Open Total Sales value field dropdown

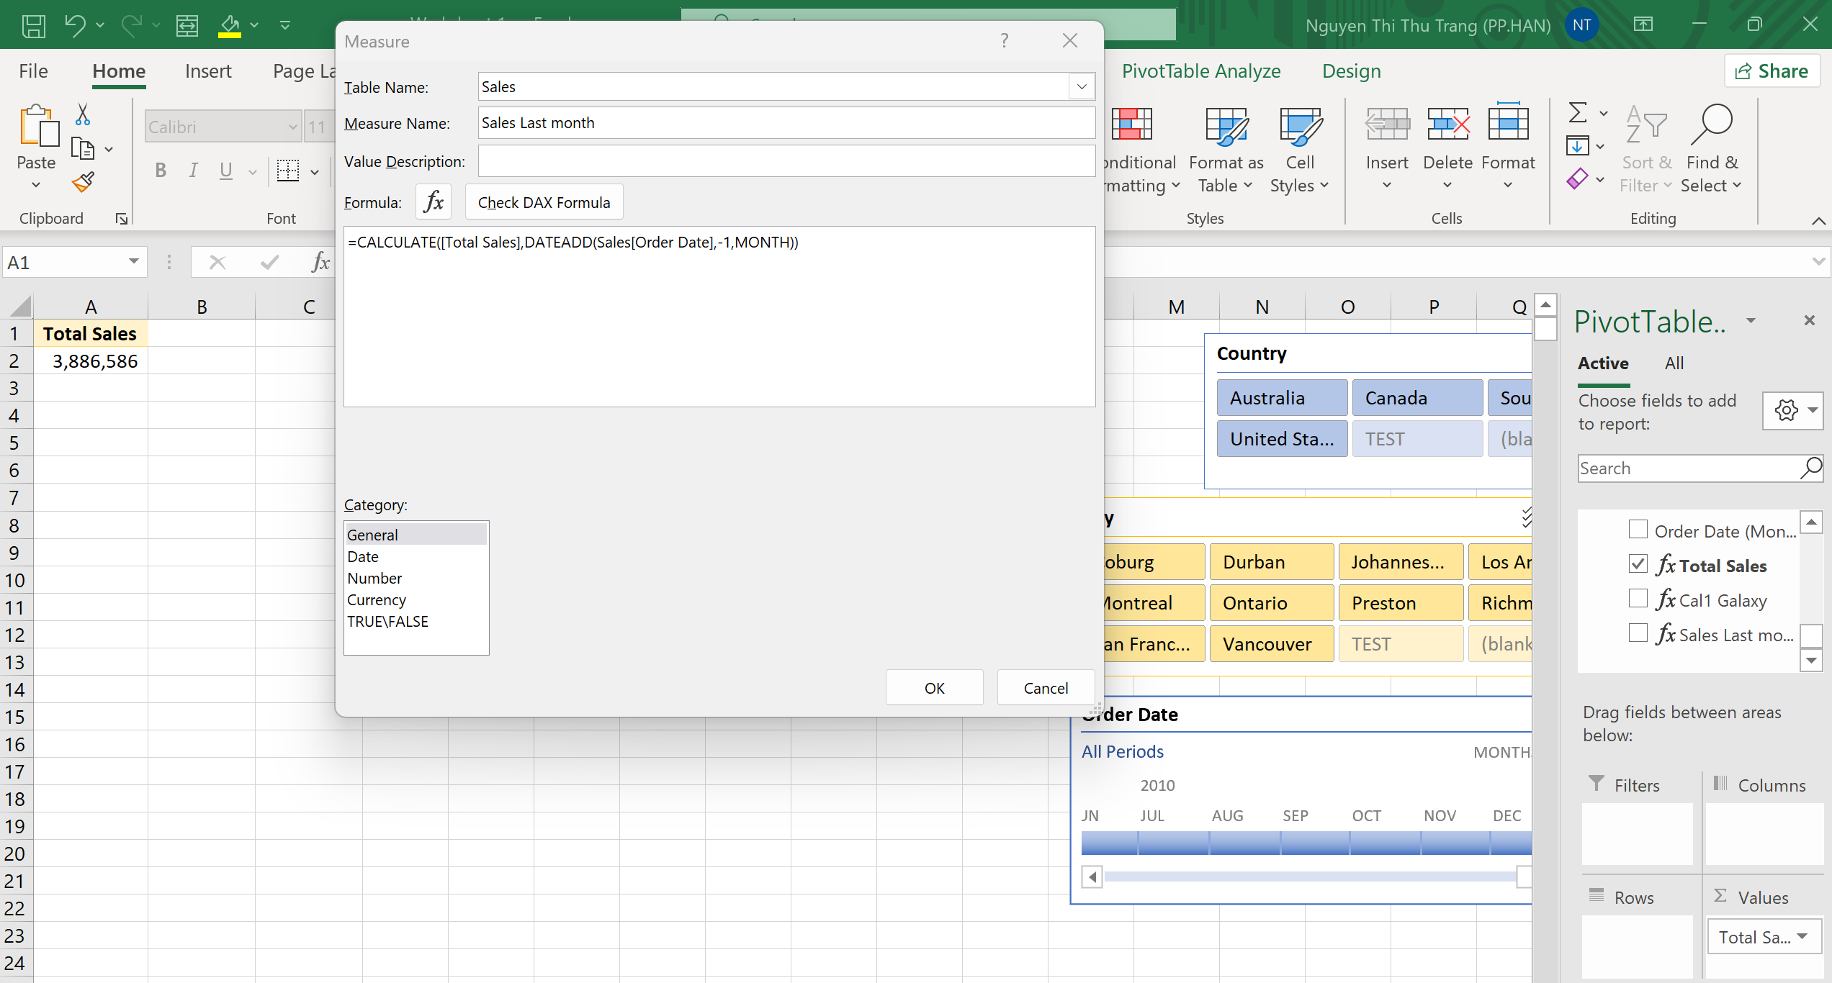coord(1802,937)
